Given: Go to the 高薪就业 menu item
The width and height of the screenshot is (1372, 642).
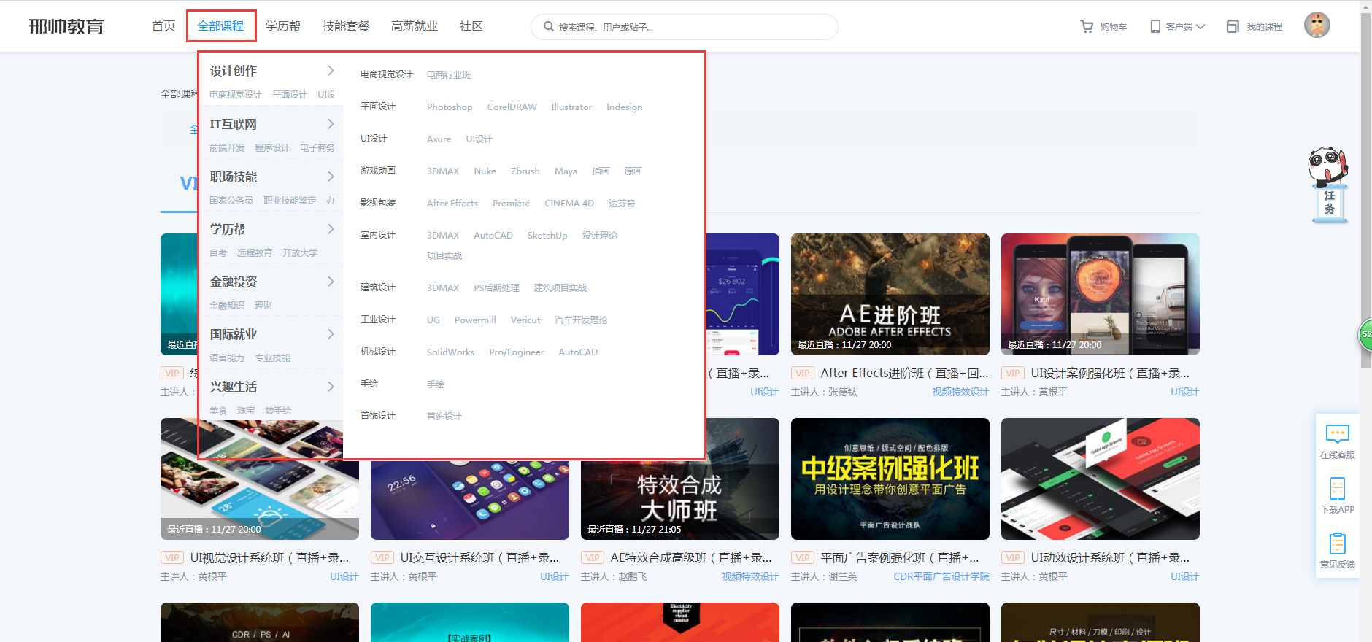Looking at the screenshot, I should click(414, 26).
